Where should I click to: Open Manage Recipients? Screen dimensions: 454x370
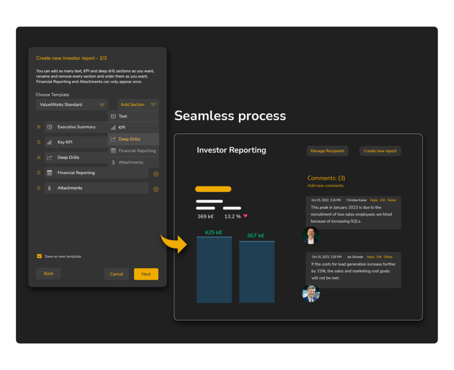tap(327, 151)
